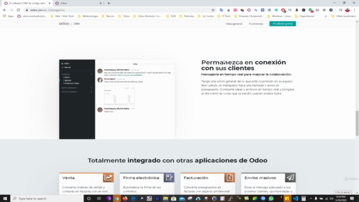Viewport: 359px width, 202px height.
Task: Open the taskbar clock and date
Action: pyautogui.click(x=341, y=199)
